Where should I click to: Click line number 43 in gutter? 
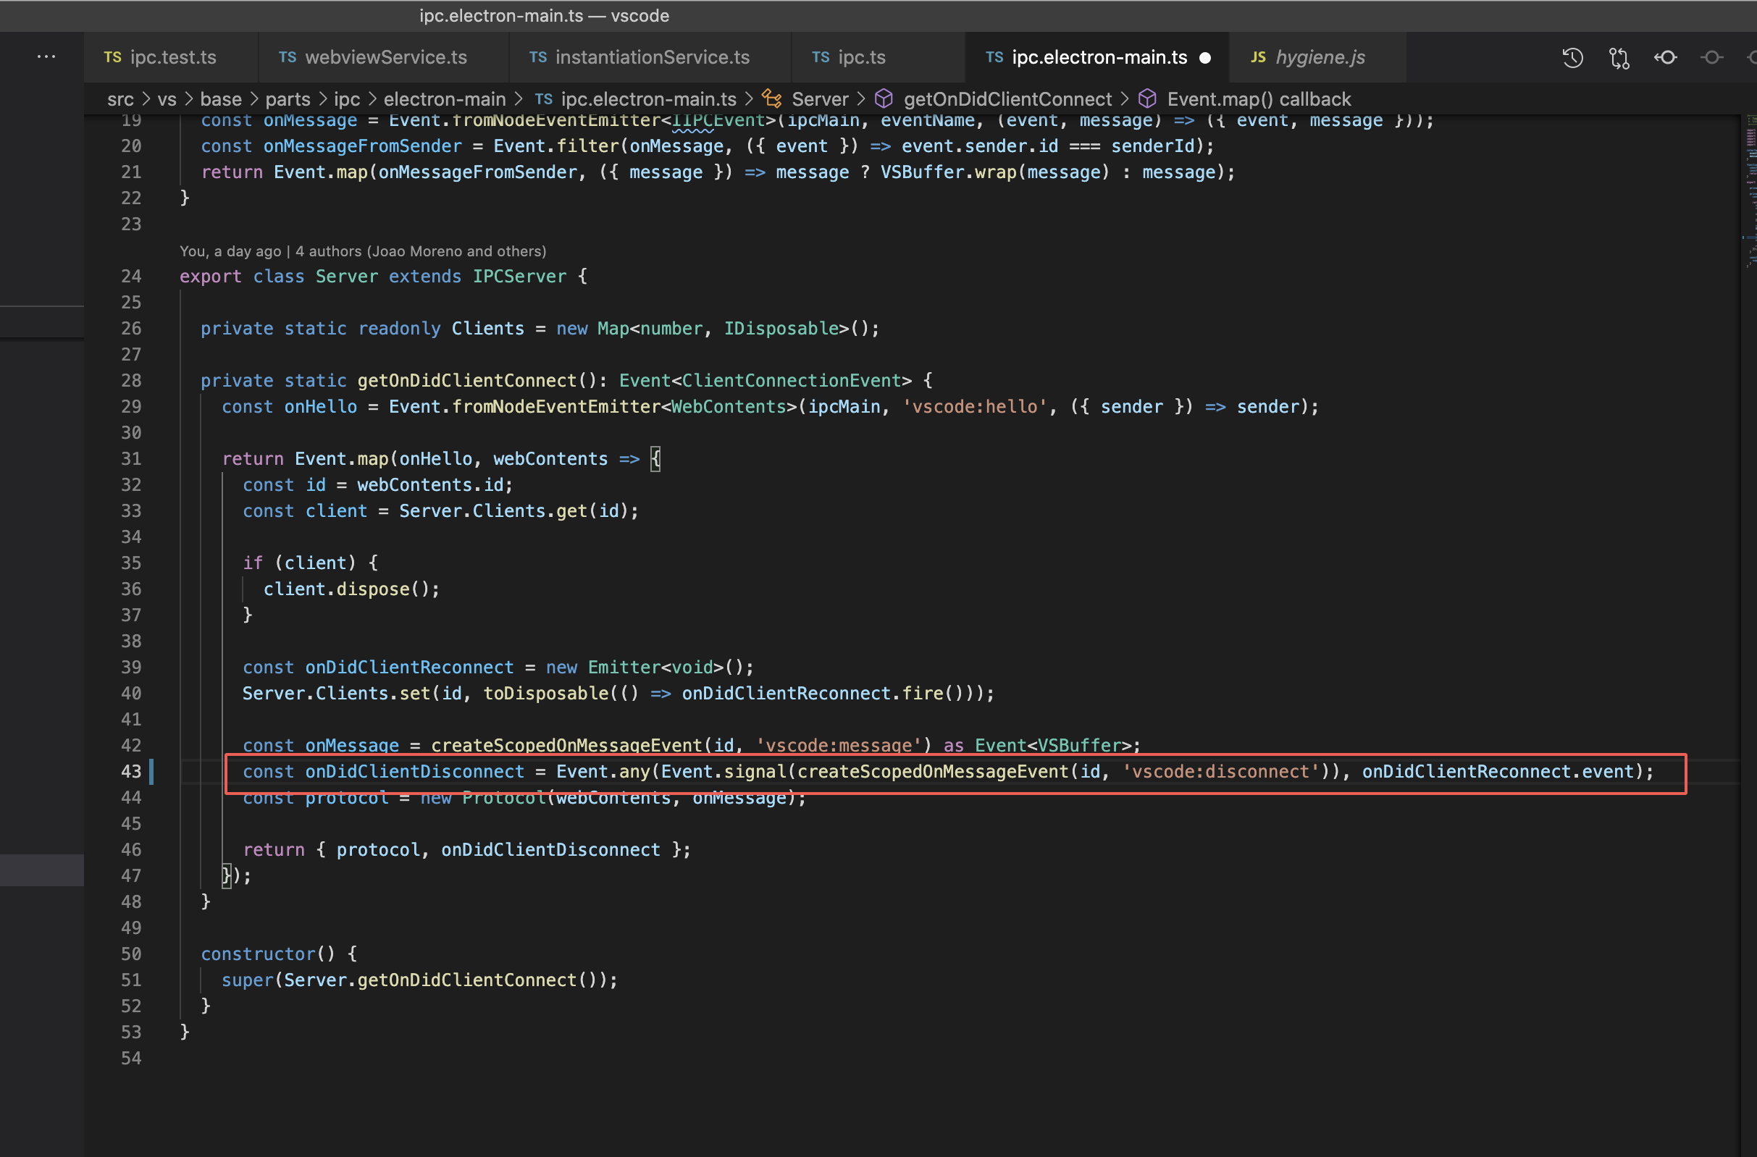click(130, 771)
